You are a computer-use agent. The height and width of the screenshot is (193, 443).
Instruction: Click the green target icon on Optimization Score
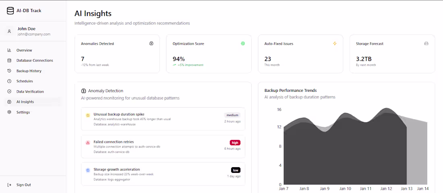coord(243,44)
